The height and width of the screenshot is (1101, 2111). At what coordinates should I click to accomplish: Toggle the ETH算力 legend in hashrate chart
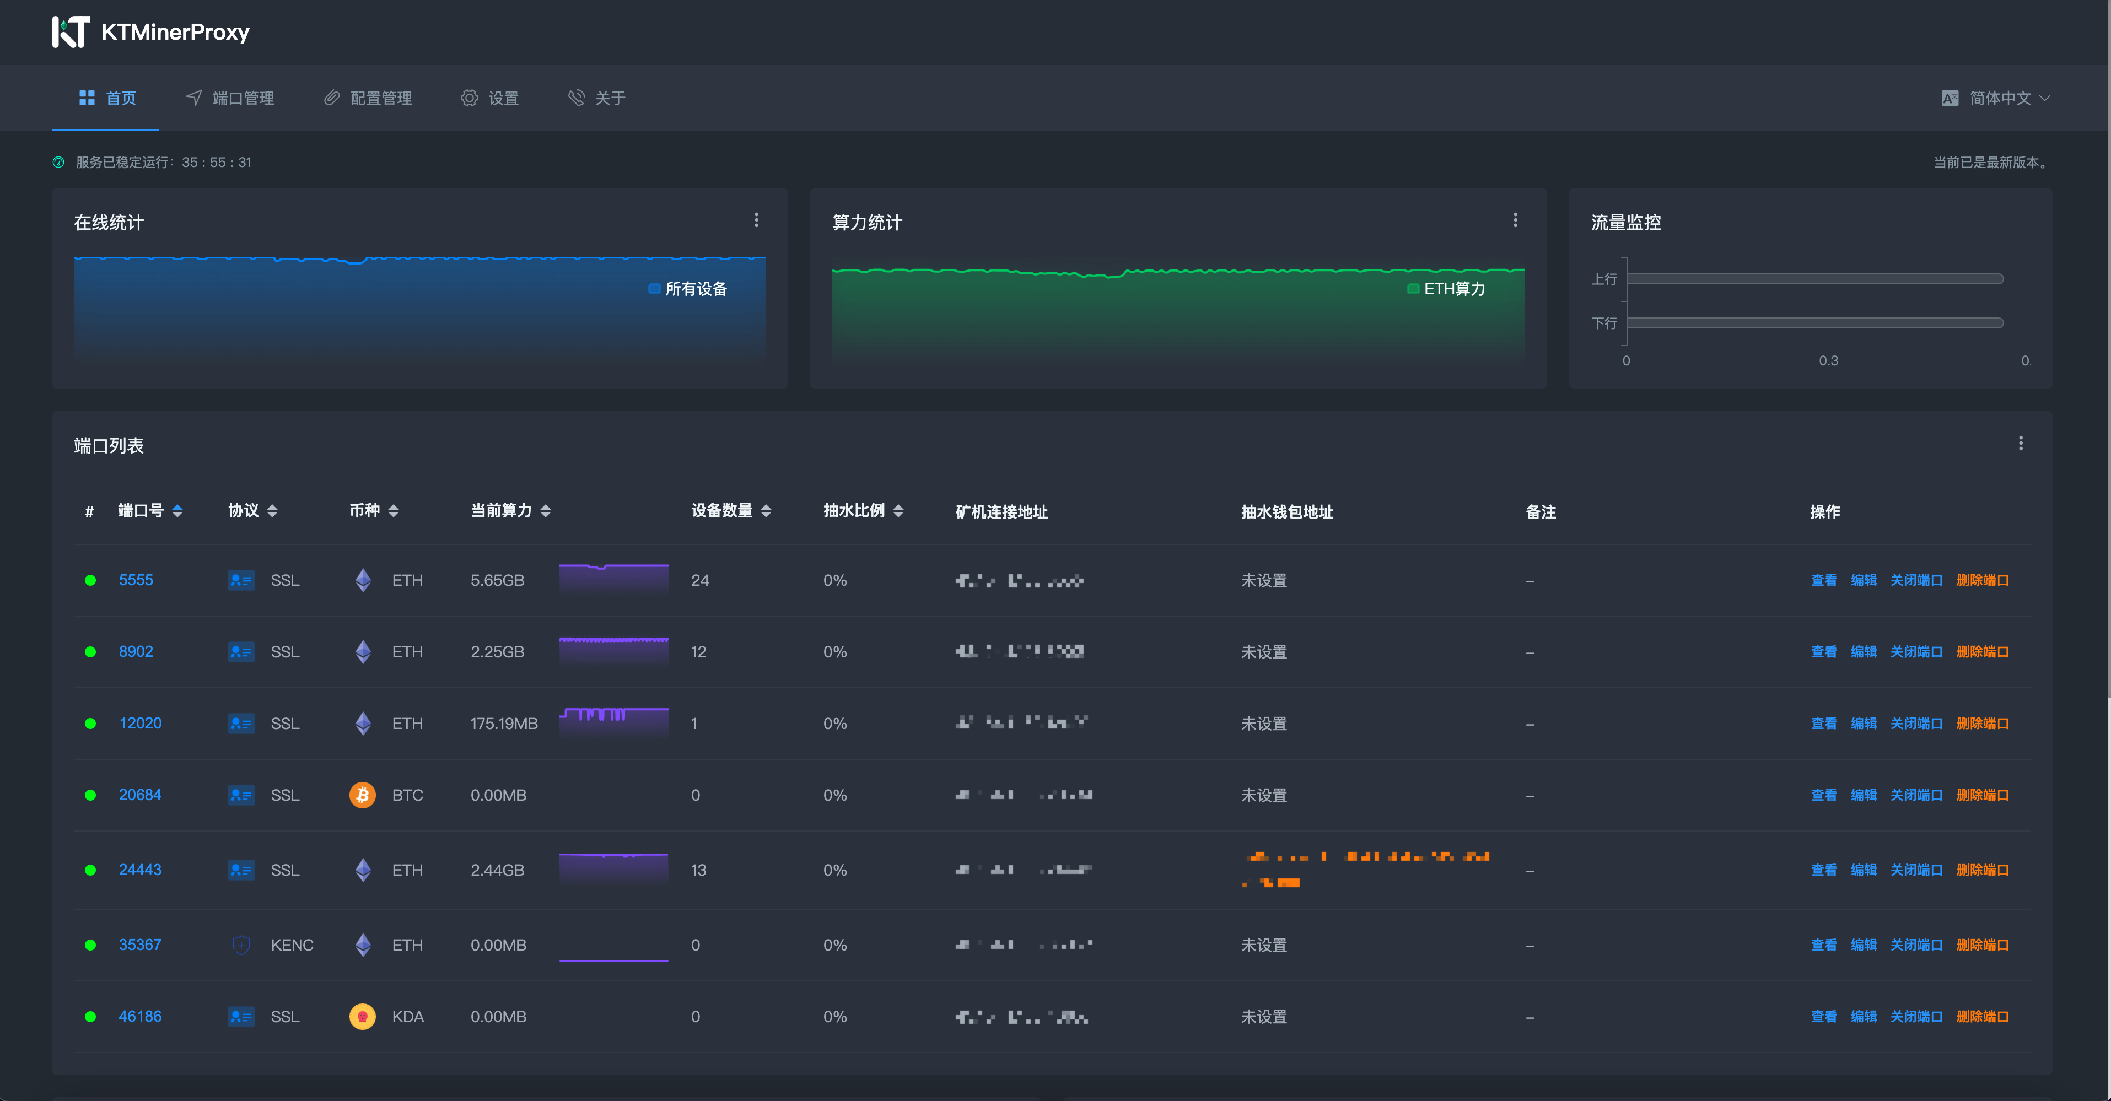[1446, 289]
